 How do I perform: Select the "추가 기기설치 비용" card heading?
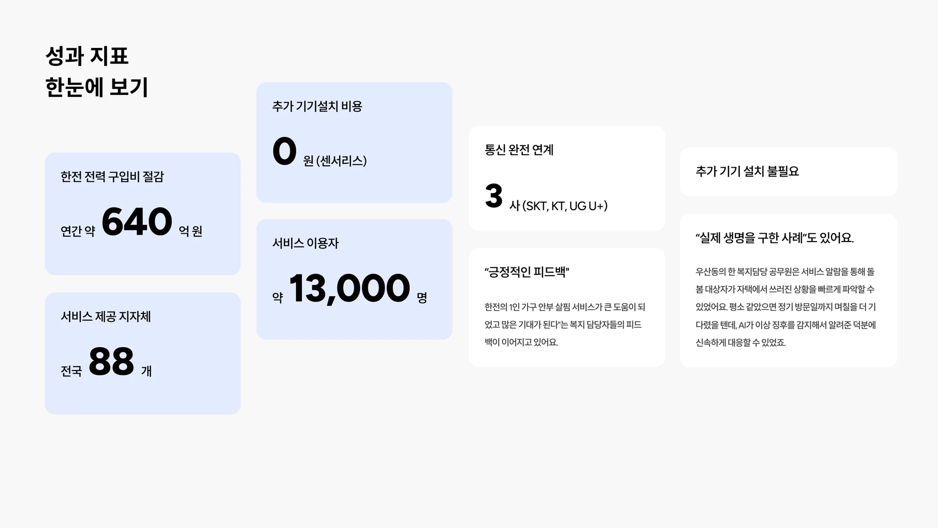click(x=317, y=106)
